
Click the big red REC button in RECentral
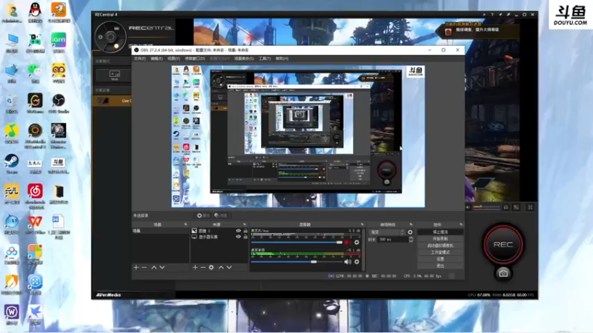click(x=503, y=244)
